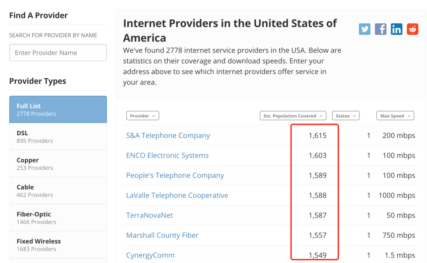The height and width of the screenshot is (263, 427).
Task: Share page on Facebook
Action: tap(380, 29)
